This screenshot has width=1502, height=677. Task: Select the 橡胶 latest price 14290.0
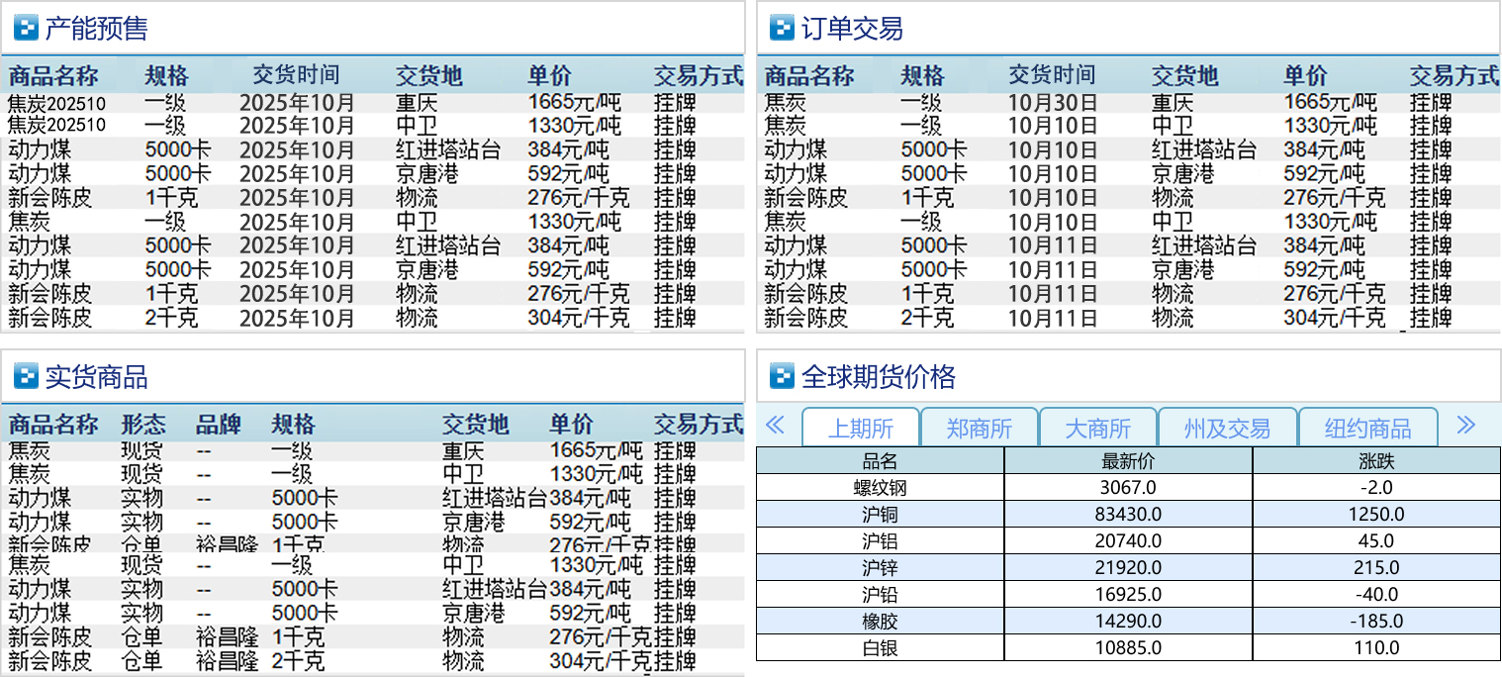pyautogui.click(x=1128, y=622)
